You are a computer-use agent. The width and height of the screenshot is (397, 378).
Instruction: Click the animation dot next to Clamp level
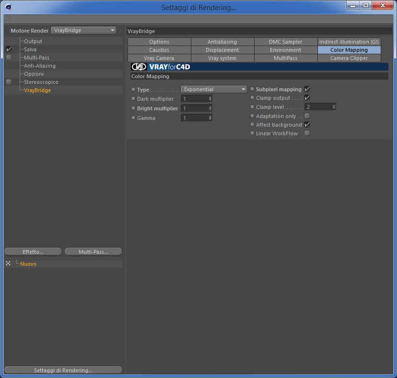(x=252, y=106)
